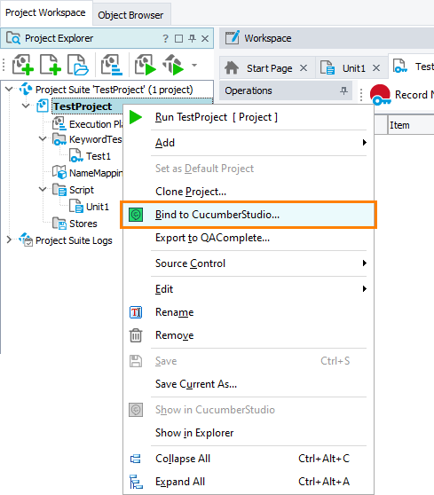Click the Item column header
434x495 pixels.
coord(411,125)
